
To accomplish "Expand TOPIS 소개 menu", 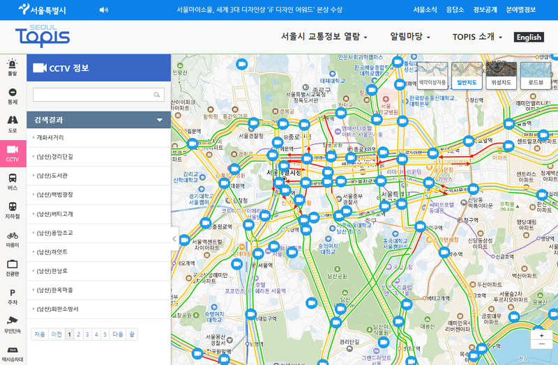I will [477, 37].
